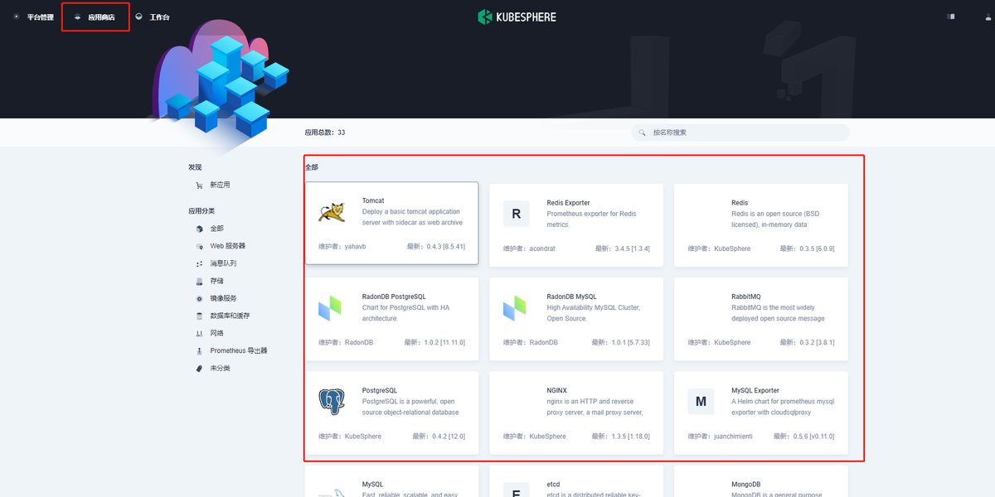Open the 平台管理 menu

[x=33, y=17]
